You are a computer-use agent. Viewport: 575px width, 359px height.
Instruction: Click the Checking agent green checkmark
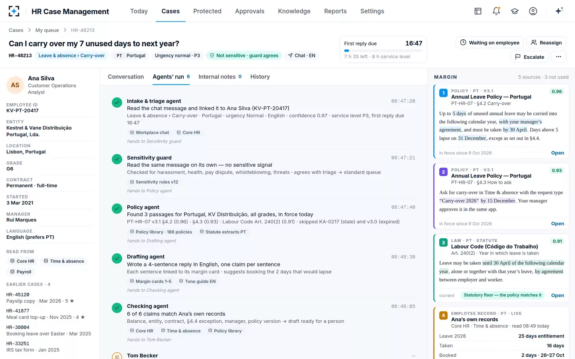click(x=117, y=308)
